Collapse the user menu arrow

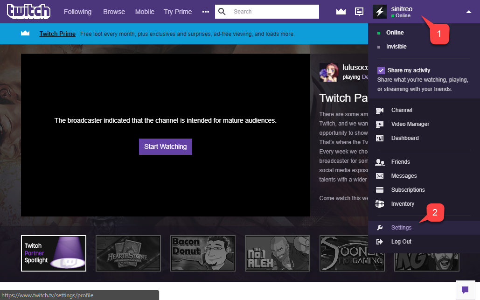coord(469,12)
